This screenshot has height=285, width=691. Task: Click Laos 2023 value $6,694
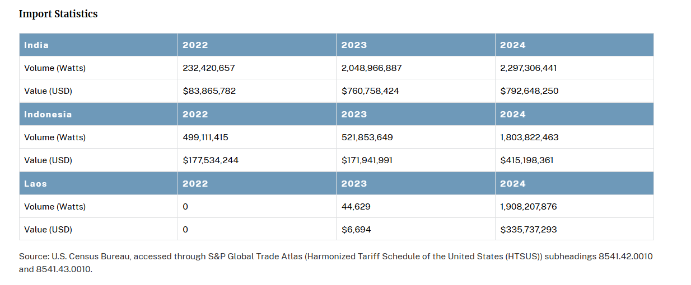[x=356, y=229]
